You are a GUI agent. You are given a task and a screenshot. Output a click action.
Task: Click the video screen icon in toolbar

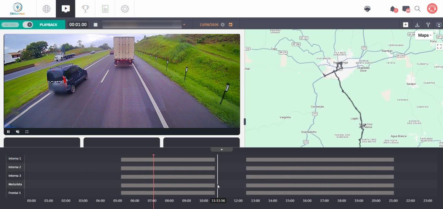point(439,25)
